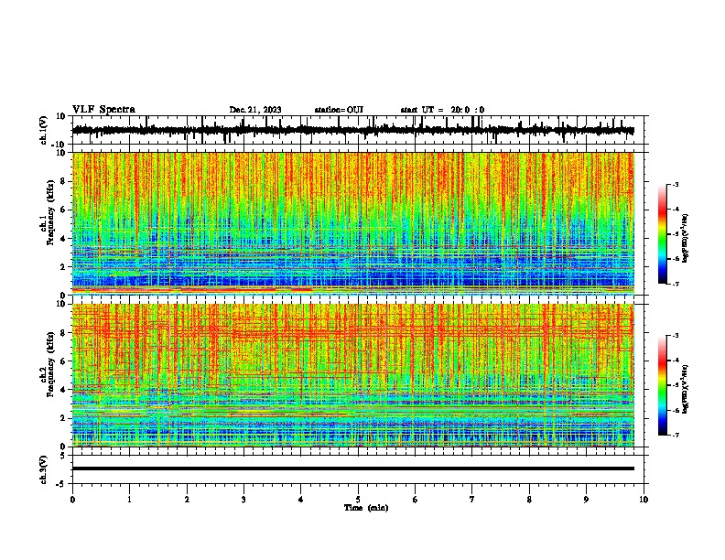Click the "8" kHz tick on ch.2 spectrogram
The image size is (725, 560).
[x=64, y=333]
